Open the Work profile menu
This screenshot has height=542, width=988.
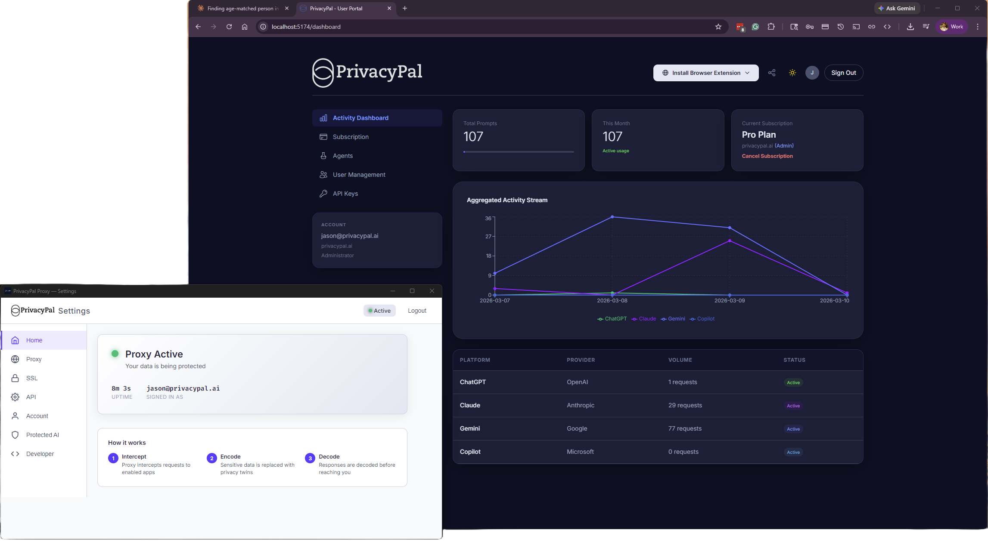pyautogui.click(x=952, y=27)
